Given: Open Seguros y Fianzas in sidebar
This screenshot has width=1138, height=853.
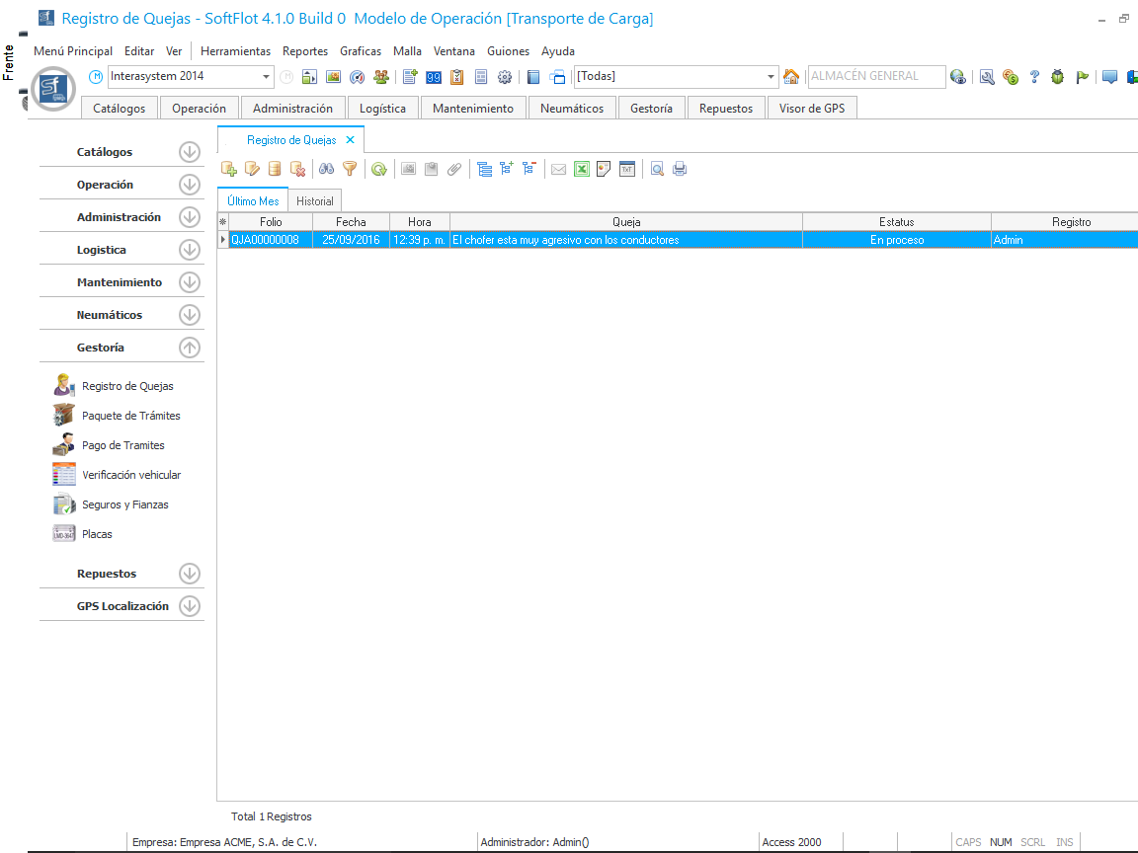Looking at the screenshot, I should [x=124, y=504].
